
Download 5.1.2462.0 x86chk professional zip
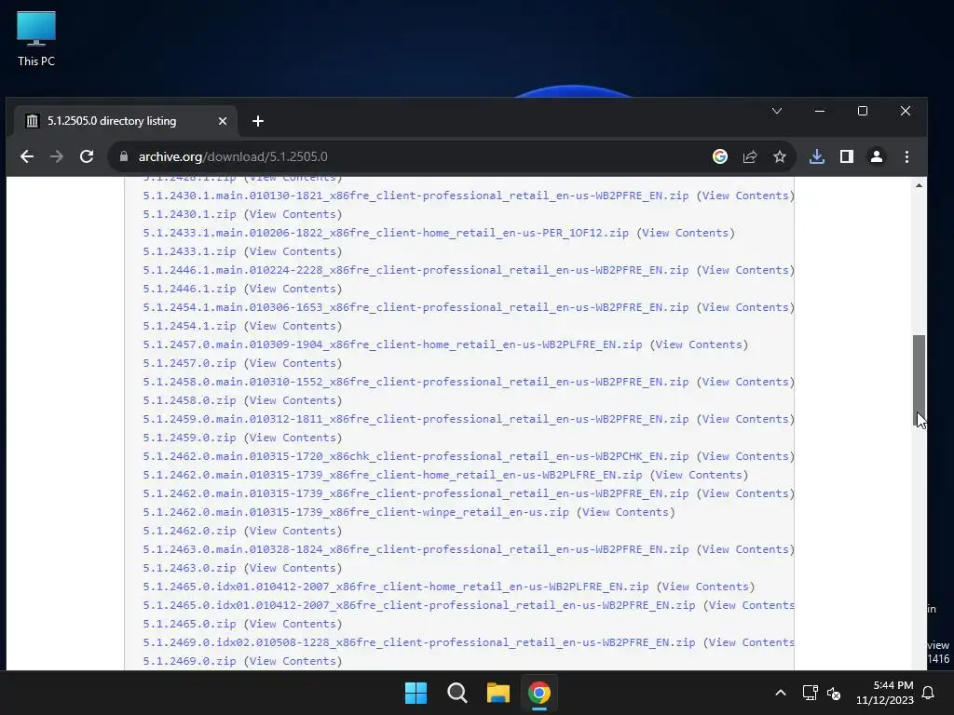coord(416,456)
